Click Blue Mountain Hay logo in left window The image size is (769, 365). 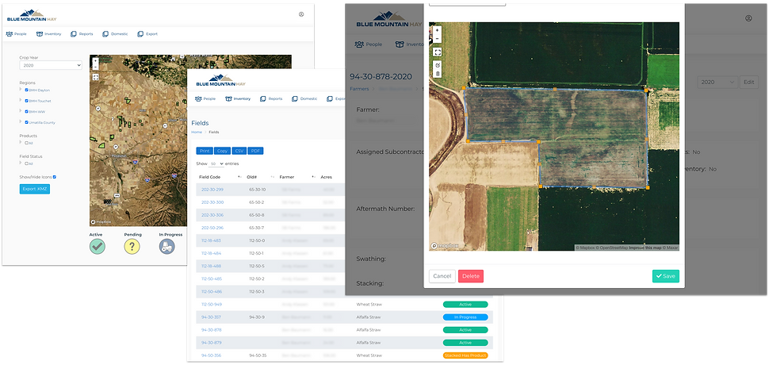pyautogui.click(x=32, y=15)
